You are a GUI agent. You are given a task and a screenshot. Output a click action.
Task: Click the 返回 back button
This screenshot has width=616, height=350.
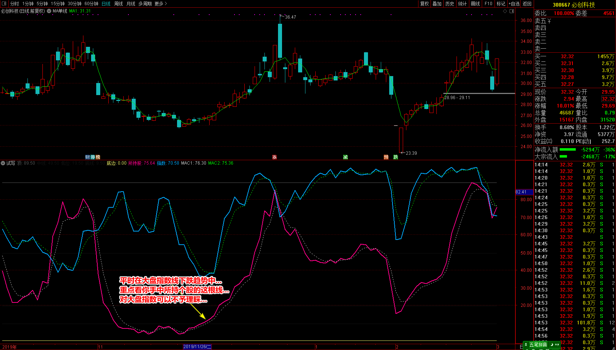pyautogui.click(x=527, y=4)
